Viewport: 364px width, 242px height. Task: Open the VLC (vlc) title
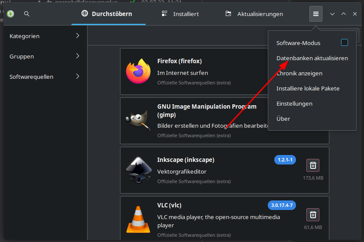pyautogui.click(x=169, y=205)
